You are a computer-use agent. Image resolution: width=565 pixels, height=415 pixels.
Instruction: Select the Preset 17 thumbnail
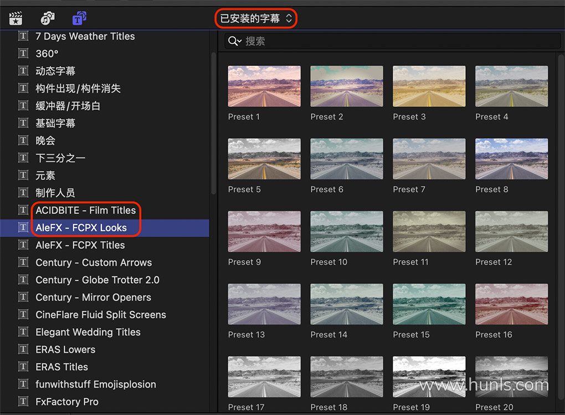click(x=264, y=377)
